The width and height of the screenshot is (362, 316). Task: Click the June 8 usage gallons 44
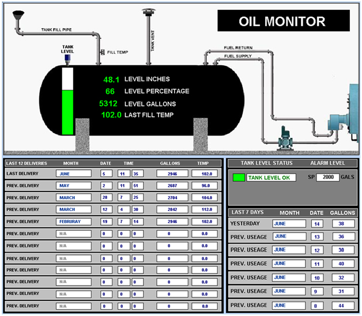tap(344, 306)
